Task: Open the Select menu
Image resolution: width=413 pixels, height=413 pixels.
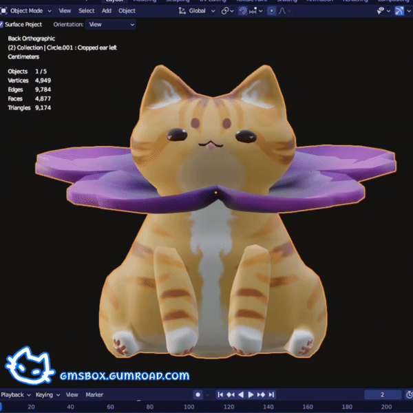Action: [x=87, y=11]
